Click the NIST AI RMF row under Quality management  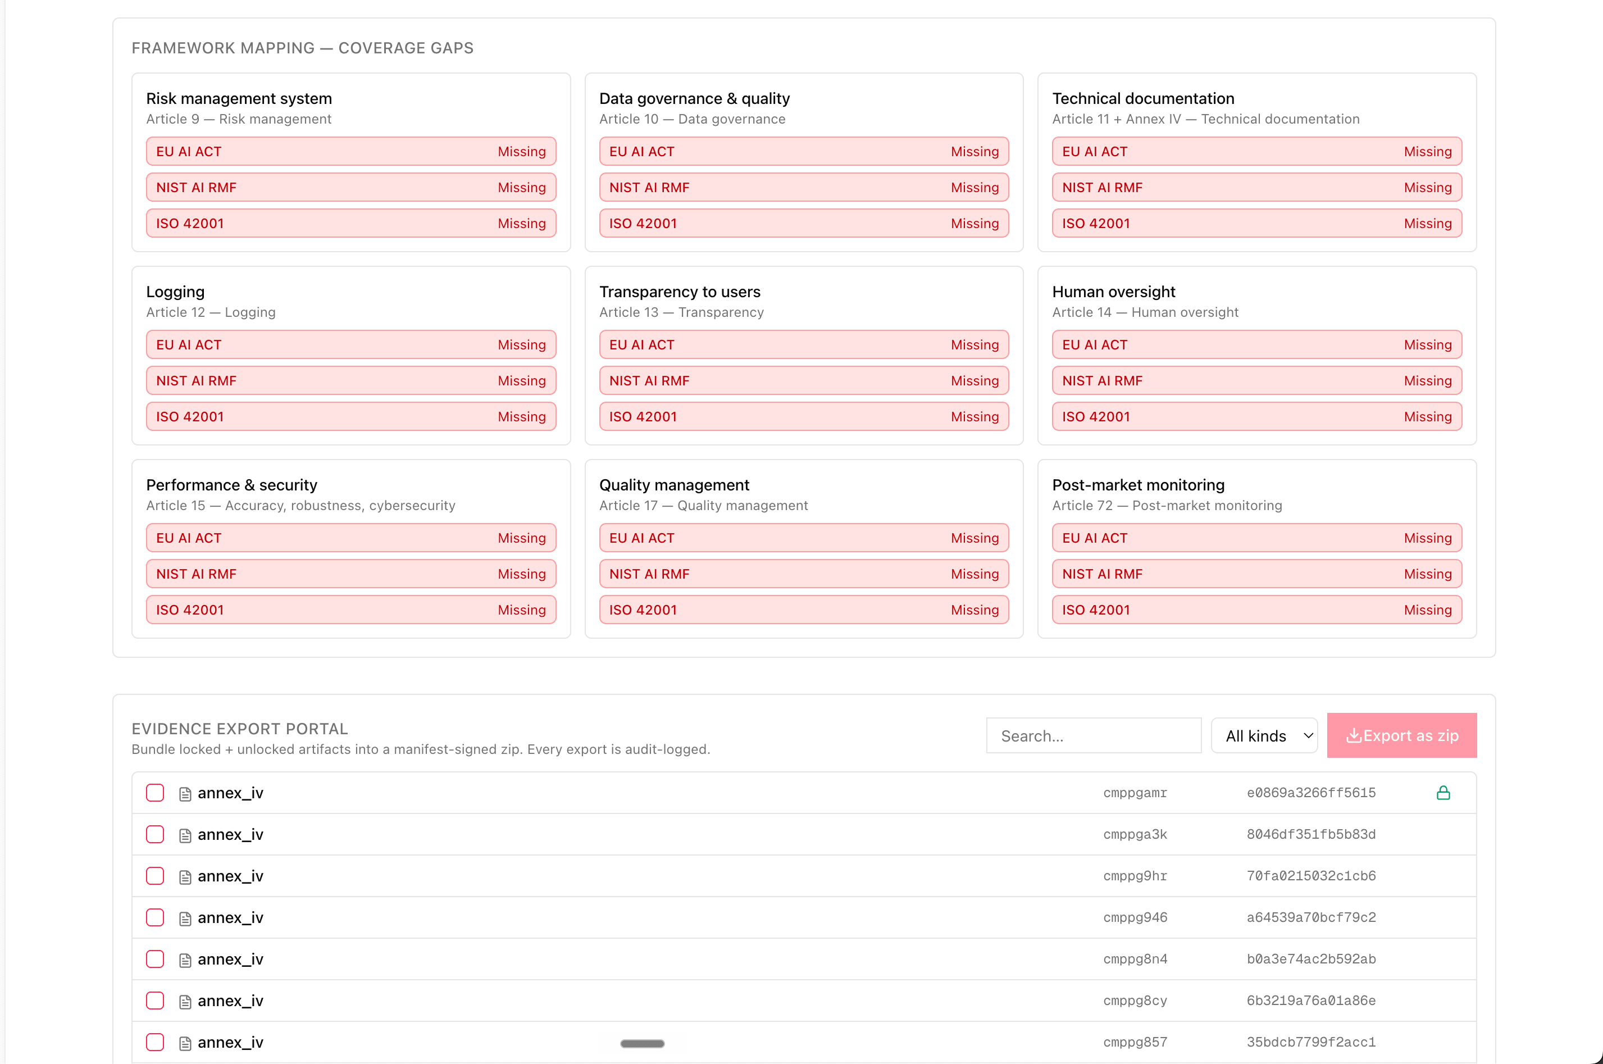804,574
